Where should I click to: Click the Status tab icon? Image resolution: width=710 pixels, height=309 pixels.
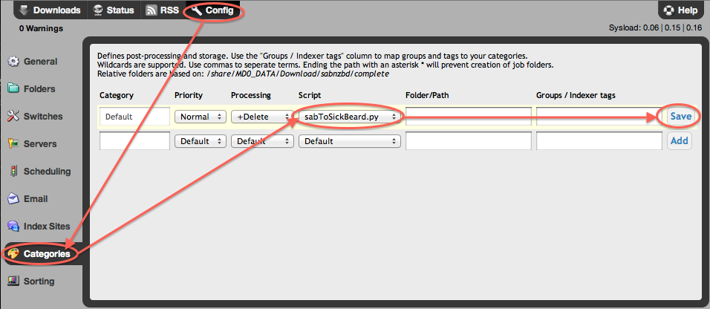click(x=98, y=10)
